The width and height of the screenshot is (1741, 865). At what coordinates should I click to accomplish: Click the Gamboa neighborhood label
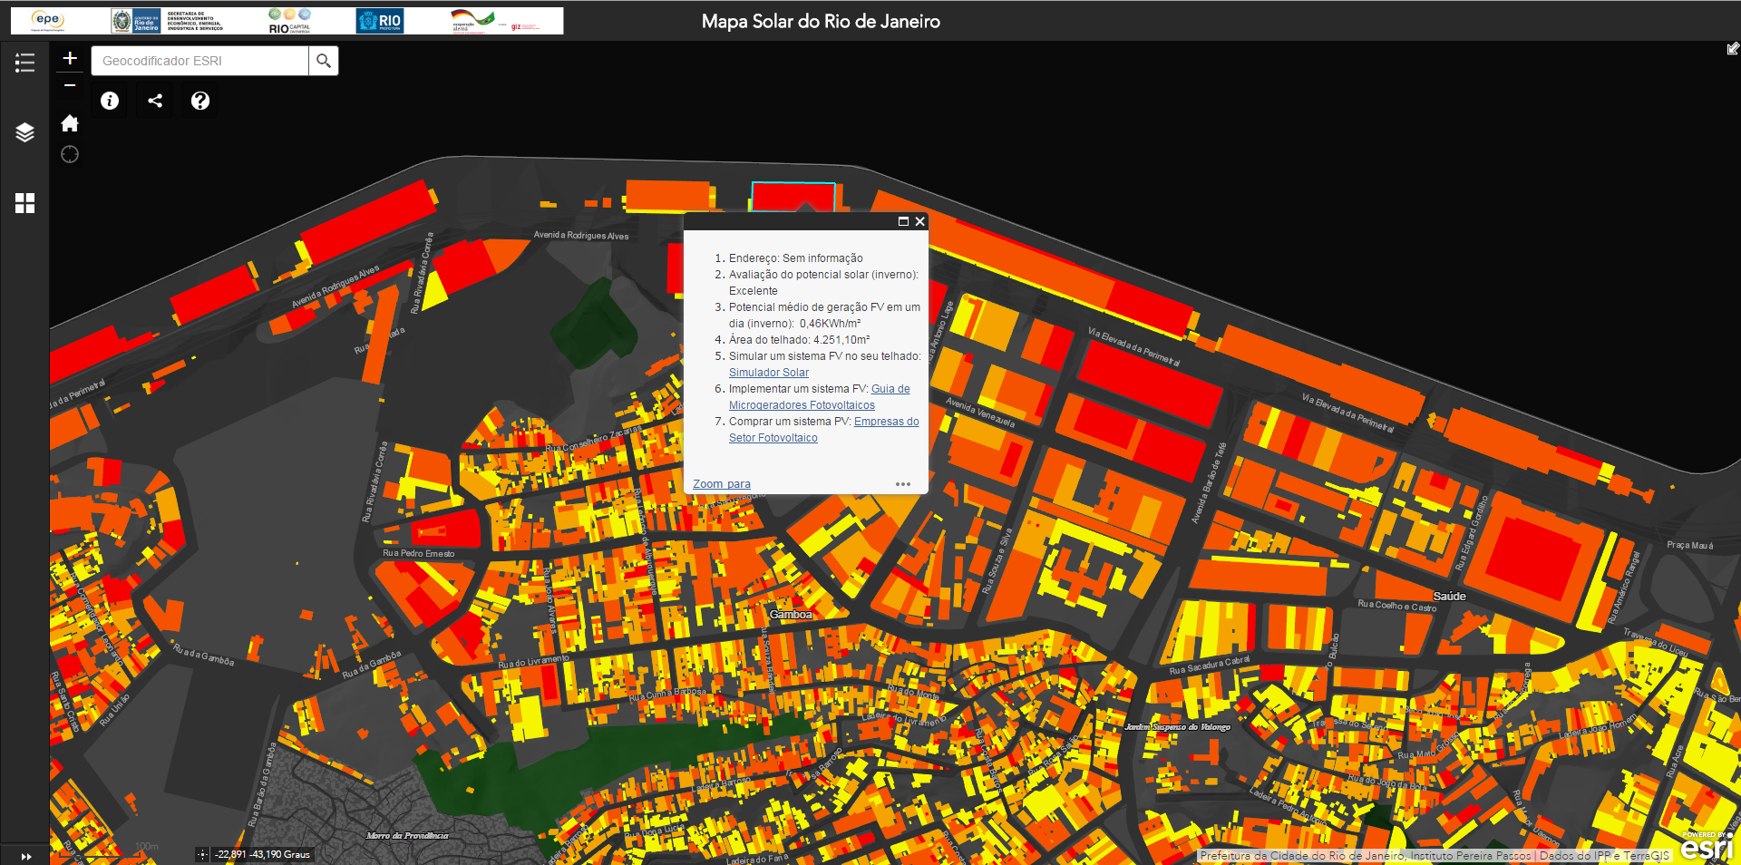791,615
